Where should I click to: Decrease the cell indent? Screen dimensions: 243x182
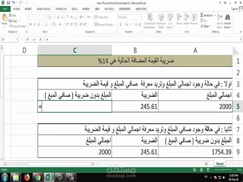click(x=81, y=24)
